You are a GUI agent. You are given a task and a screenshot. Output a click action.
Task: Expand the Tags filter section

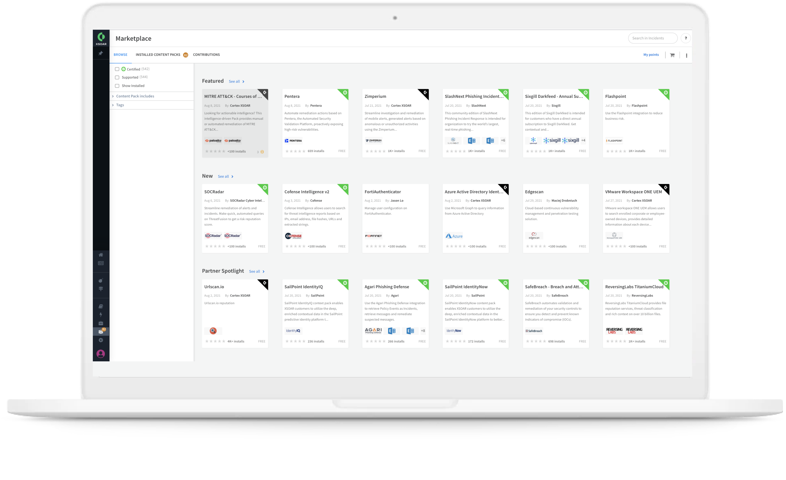point(120,104)
